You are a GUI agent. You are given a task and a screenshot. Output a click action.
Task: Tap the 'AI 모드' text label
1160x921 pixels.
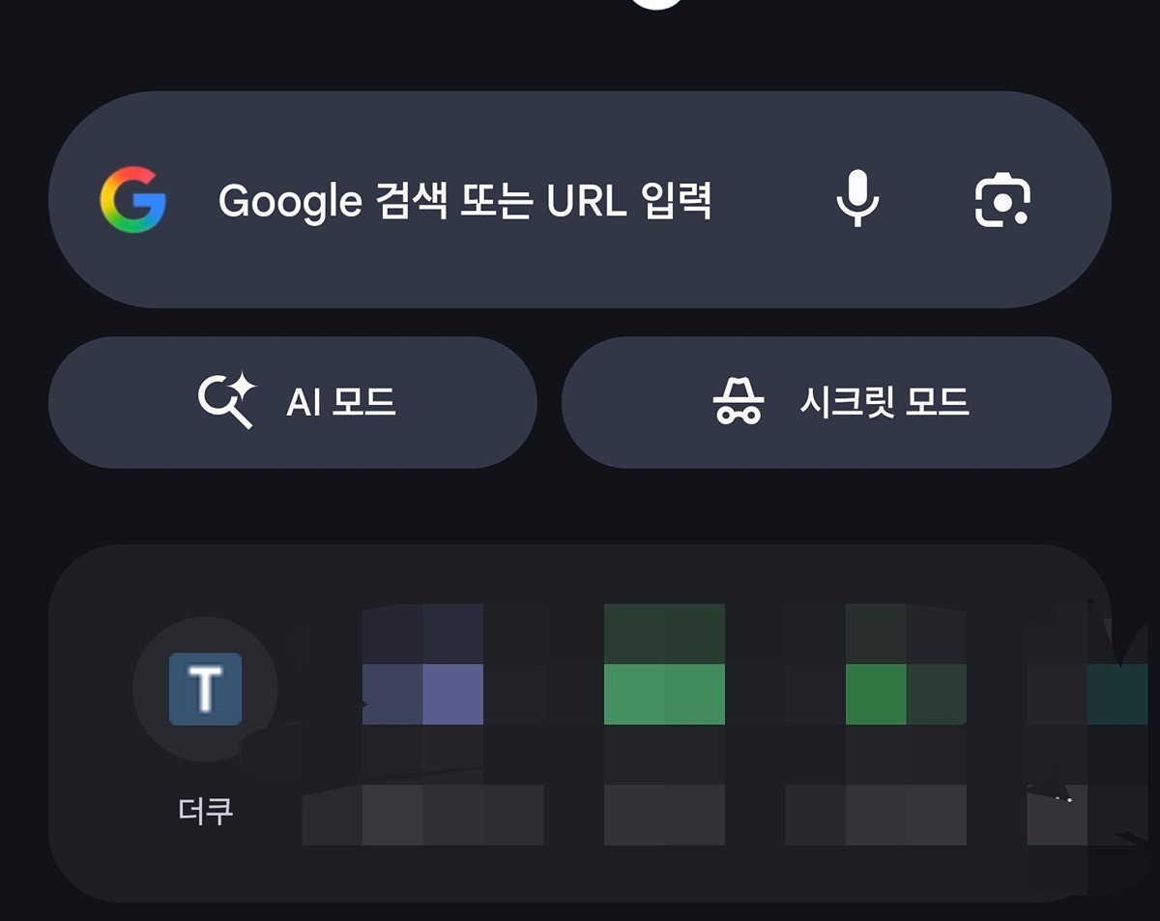[341, 402]
